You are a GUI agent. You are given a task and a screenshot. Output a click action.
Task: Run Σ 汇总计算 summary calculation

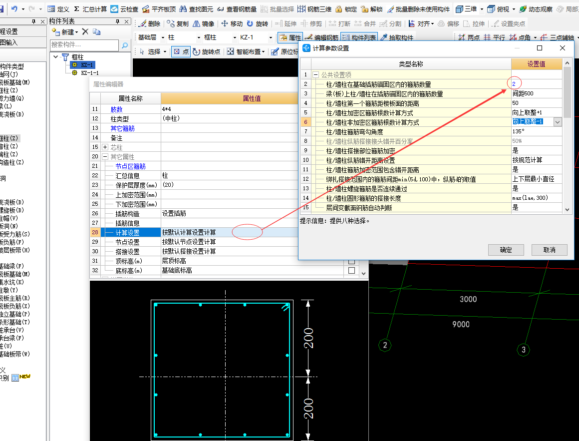[x=90, y=9]
